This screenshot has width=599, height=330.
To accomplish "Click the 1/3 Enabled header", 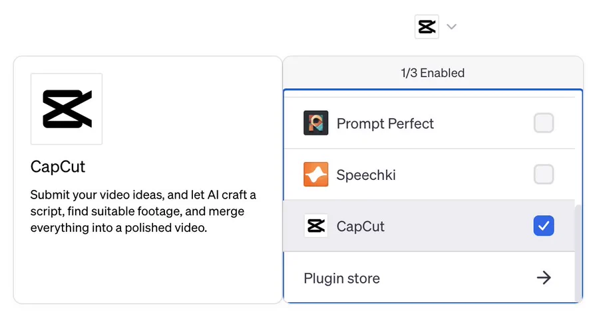I will pos(433,73).
